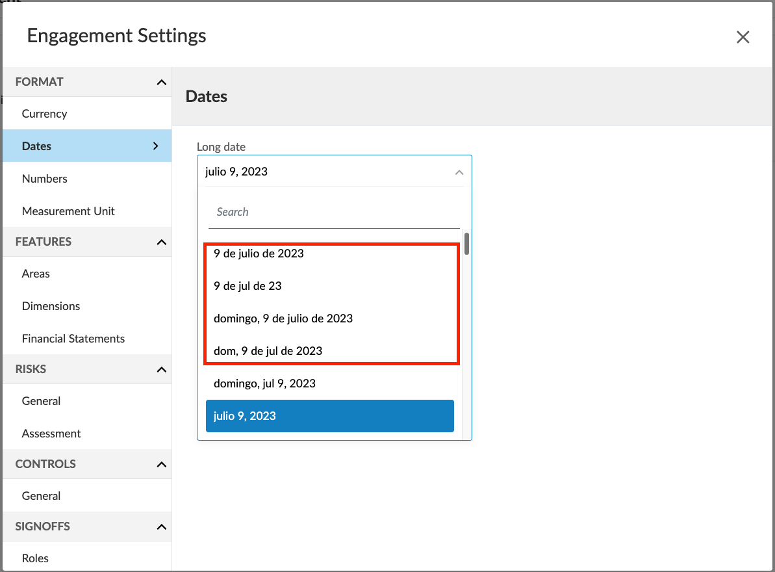Collapse the FEATURES section

pos(161,242)
